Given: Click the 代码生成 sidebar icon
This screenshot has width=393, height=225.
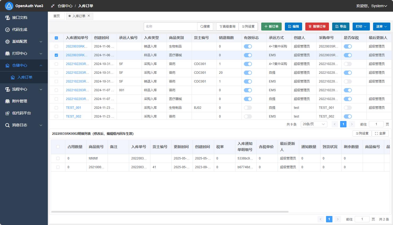Looking at the screenshot, I should 7,29.
